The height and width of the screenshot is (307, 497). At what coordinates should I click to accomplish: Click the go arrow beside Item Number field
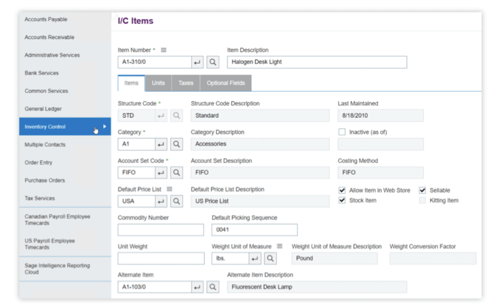(x=198, y=62)
